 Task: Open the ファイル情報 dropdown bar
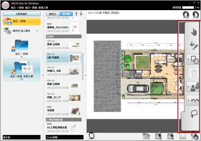(x=65, y=137)
